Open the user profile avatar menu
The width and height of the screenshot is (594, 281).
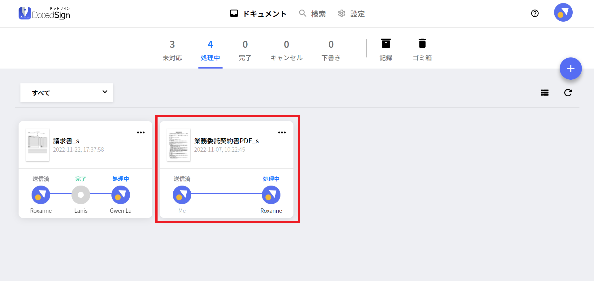click(x=563, y=12)
